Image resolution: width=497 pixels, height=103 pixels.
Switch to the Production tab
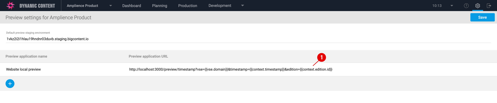point(188,6)
